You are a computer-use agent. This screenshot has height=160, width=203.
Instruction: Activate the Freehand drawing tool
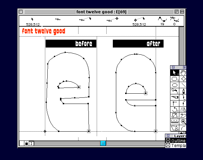coord(175,91)
